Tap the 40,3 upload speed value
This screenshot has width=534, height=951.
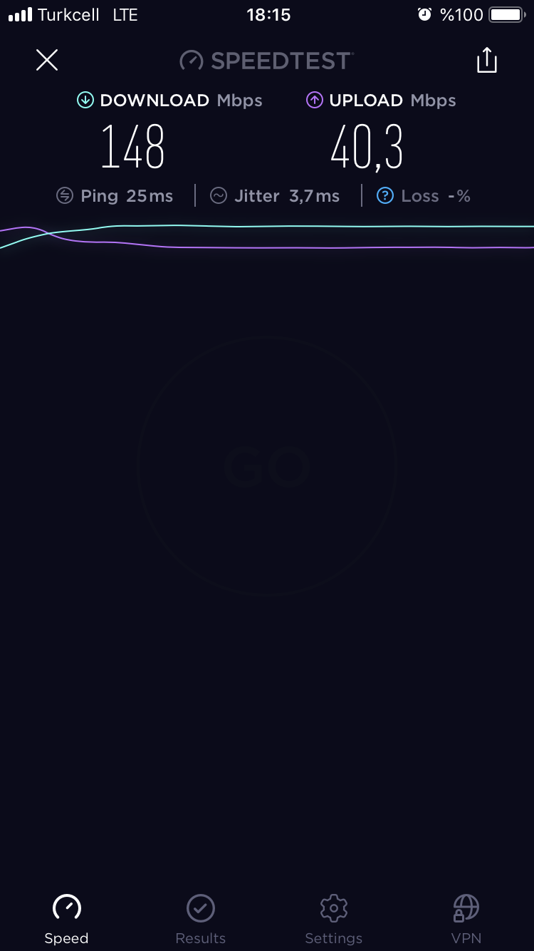pyautogui.click(x=367, y=148)
